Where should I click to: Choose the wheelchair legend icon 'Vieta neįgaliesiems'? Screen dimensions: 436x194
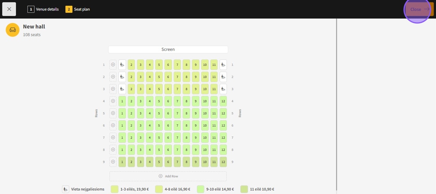tap(66, 189)
